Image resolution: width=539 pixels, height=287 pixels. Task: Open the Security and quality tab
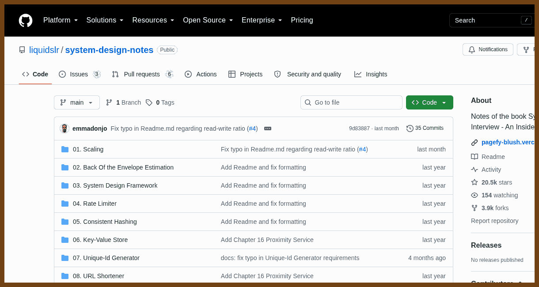click(307, 74)
